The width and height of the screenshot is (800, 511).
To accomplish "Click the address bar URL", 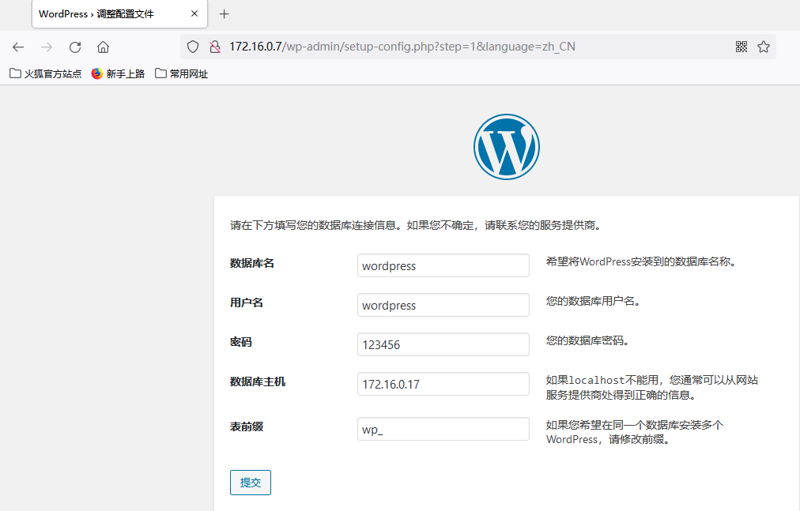I will click(x=402, y=47).
